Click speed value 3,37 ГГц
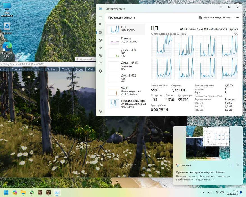The width and height of the screenshot is (246, 197). tap(178, 90)
